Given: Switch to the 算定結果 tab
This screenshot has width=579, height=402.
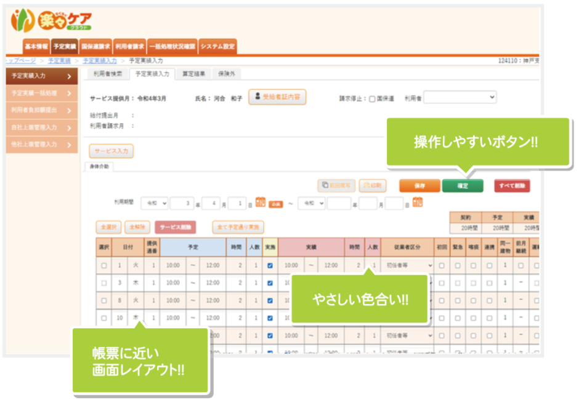Looking at the screenshot, I should tap(193, 74).
